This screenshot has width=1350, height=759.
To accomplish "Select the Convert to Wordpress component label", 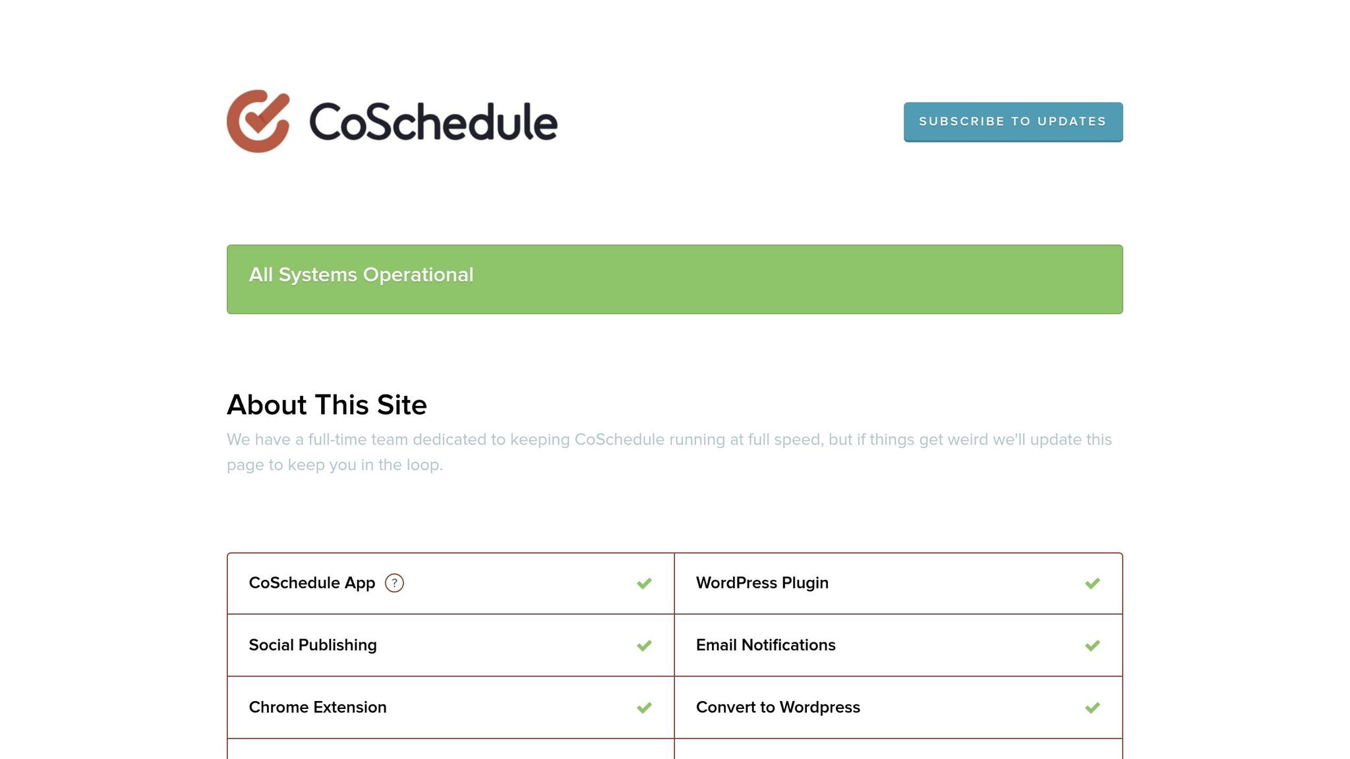I will click(x=778, y=707).
